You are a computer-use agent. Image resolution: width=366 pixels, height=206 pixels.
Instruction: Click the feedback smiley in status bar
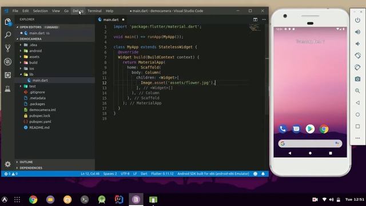256,174
